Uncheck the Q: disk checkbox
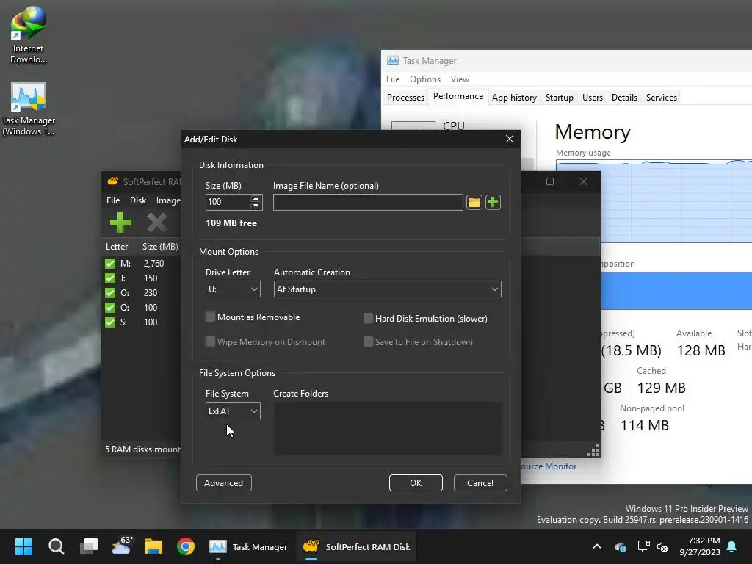Image resolution: width=752 pixels, height=564 pixels. point(110,308)
